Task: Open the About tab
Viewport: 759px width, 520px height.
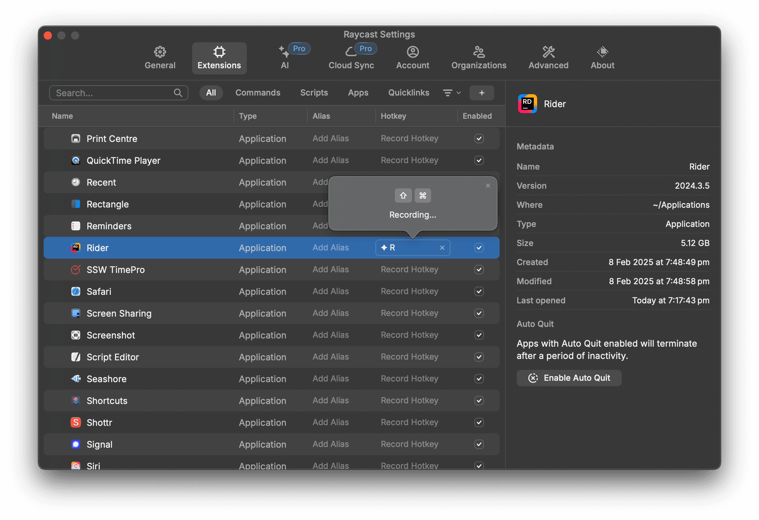Action: pos(602,58)
